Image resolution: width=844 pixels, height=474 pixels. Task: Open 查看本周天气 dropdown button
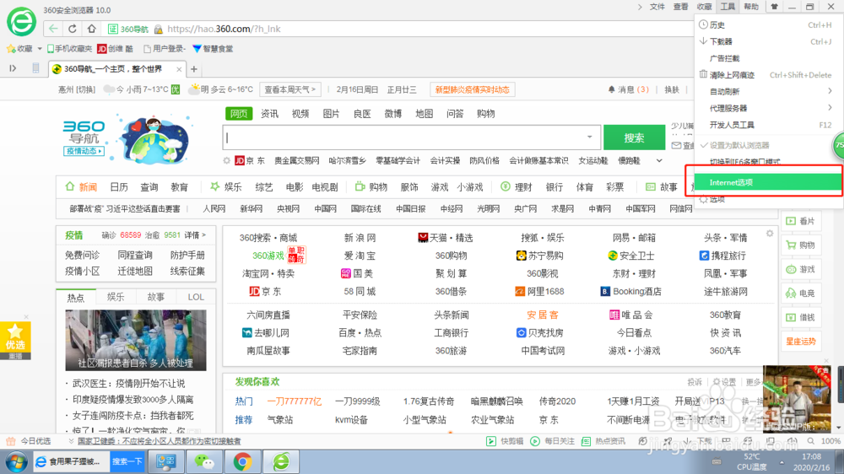(x=289, y=89)
